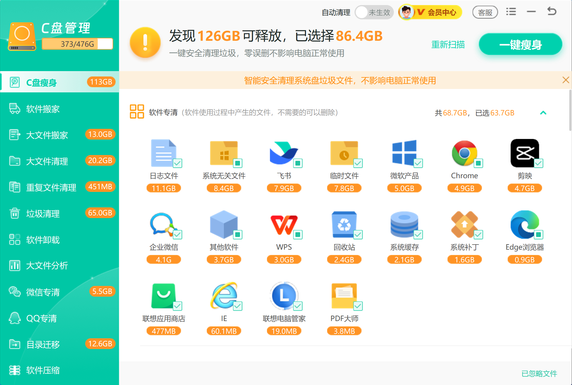Click the 剪映 app icon
The width and height of the screenshot is (572, 385).
(x=525, y=153)
